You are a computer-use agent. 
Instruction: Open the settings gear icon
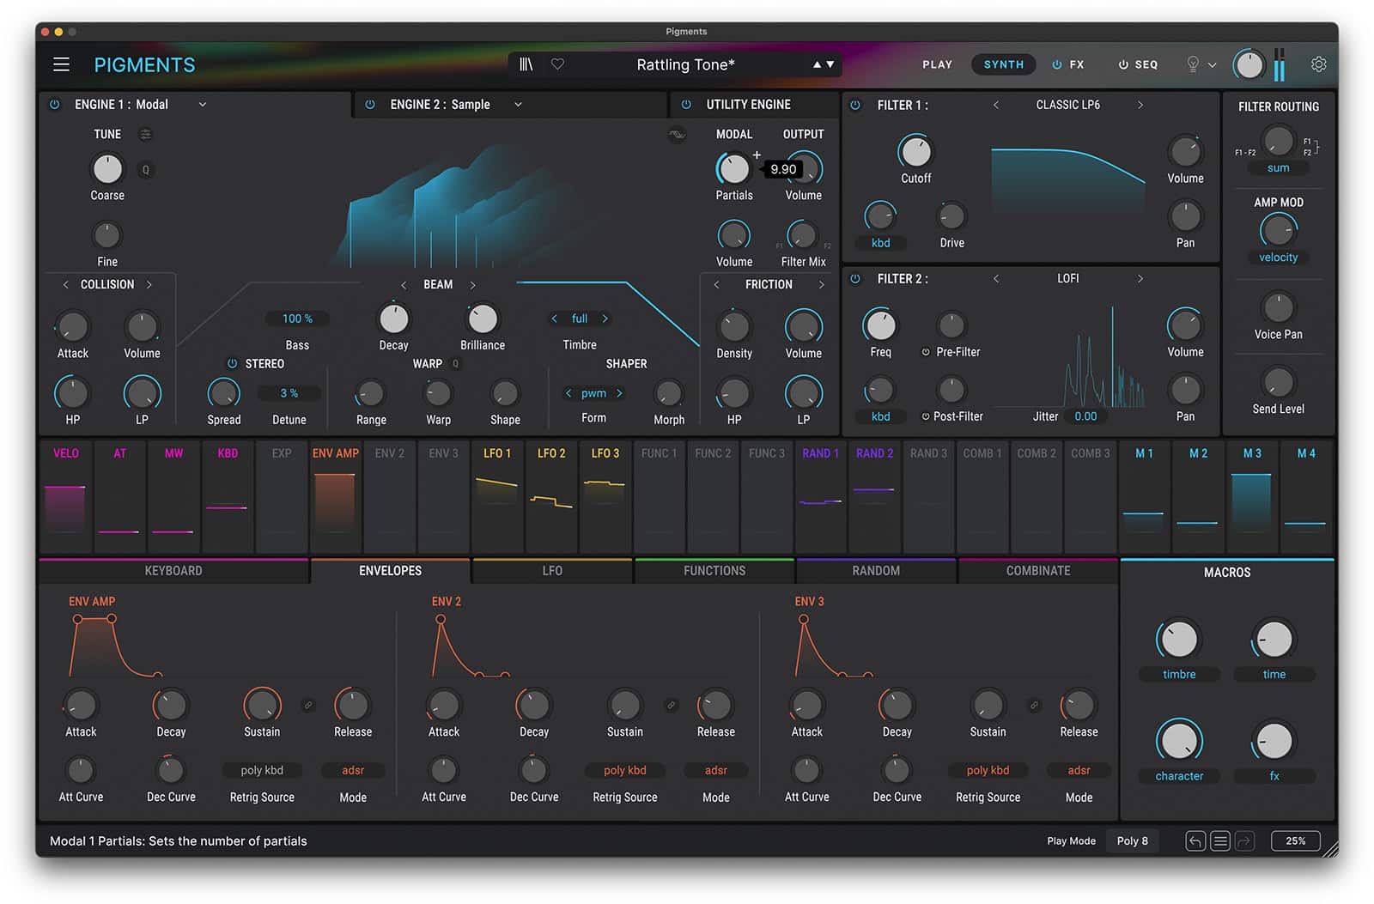pos(1319,64)
